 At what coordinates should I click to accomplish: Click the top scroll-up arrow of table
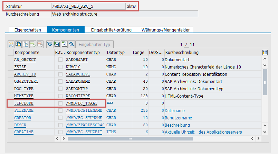(x=265, y=59)
